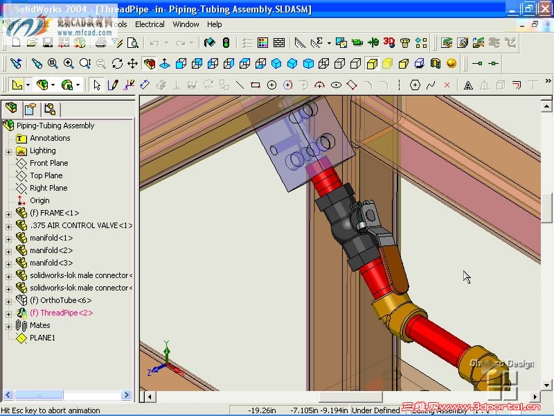This screenshot has width=554, height=416.
Task: Open the sketch flyout dropdown arrow
Action: [x=28, y=85]
